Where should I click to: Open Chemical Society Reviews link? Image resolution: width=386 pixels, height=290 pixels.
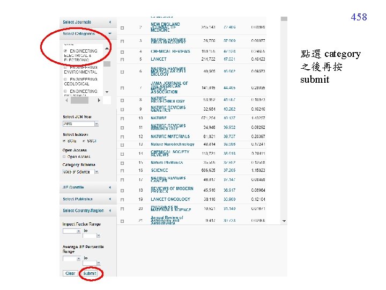pos(170,153)
